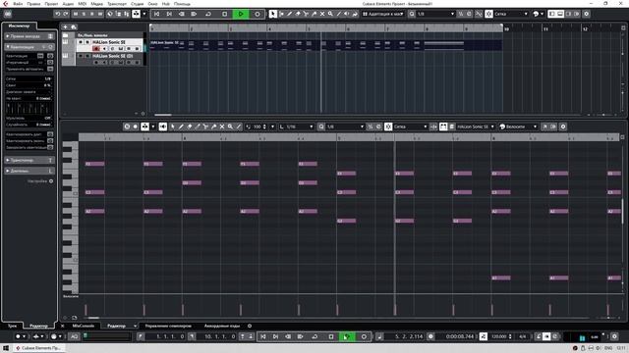Screen dimensions: 629x353
Task: Switch to Управление сэмплером tab
Action: (168, 326)
